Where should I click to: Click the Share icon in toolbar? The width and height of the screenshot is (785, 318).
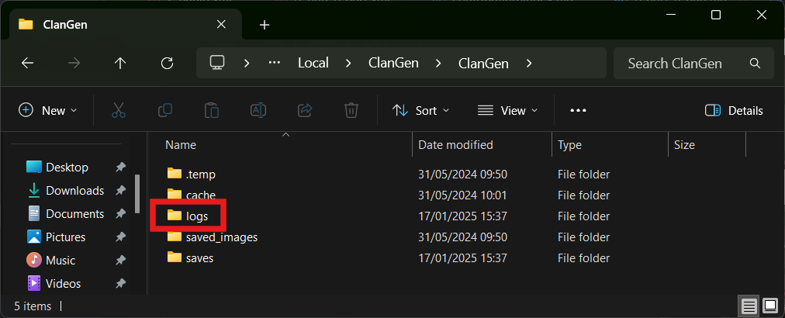[x=305, y=110]
